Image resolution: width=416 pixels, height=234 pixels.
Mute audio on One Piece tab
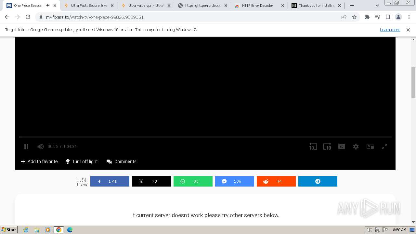tap(48, 6)
